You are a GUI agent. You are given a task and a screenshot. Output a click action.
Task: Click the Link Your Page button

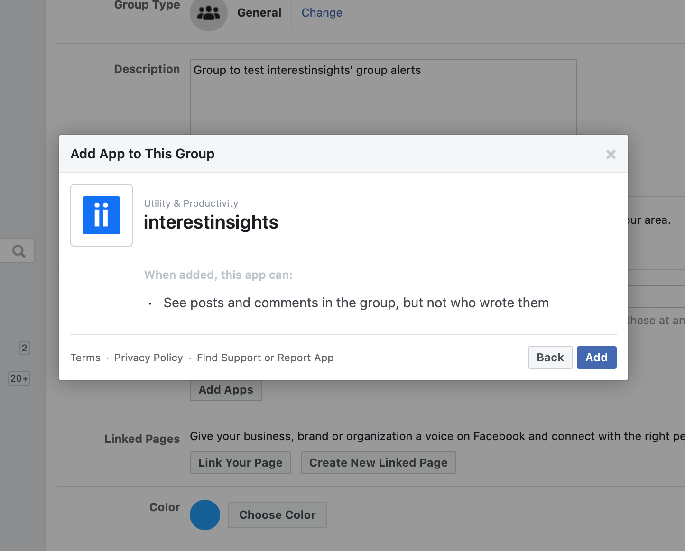(x=241, y=463)
